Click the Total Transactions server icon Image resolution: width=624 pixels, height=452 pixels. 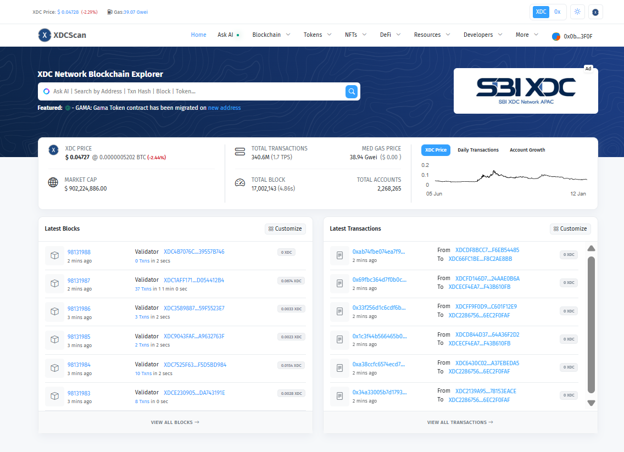[240, 152]
